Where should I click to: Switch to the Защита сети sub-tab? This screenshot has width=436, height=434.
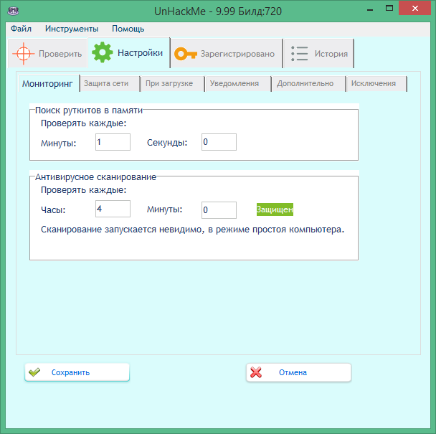[x=110, y=83]
